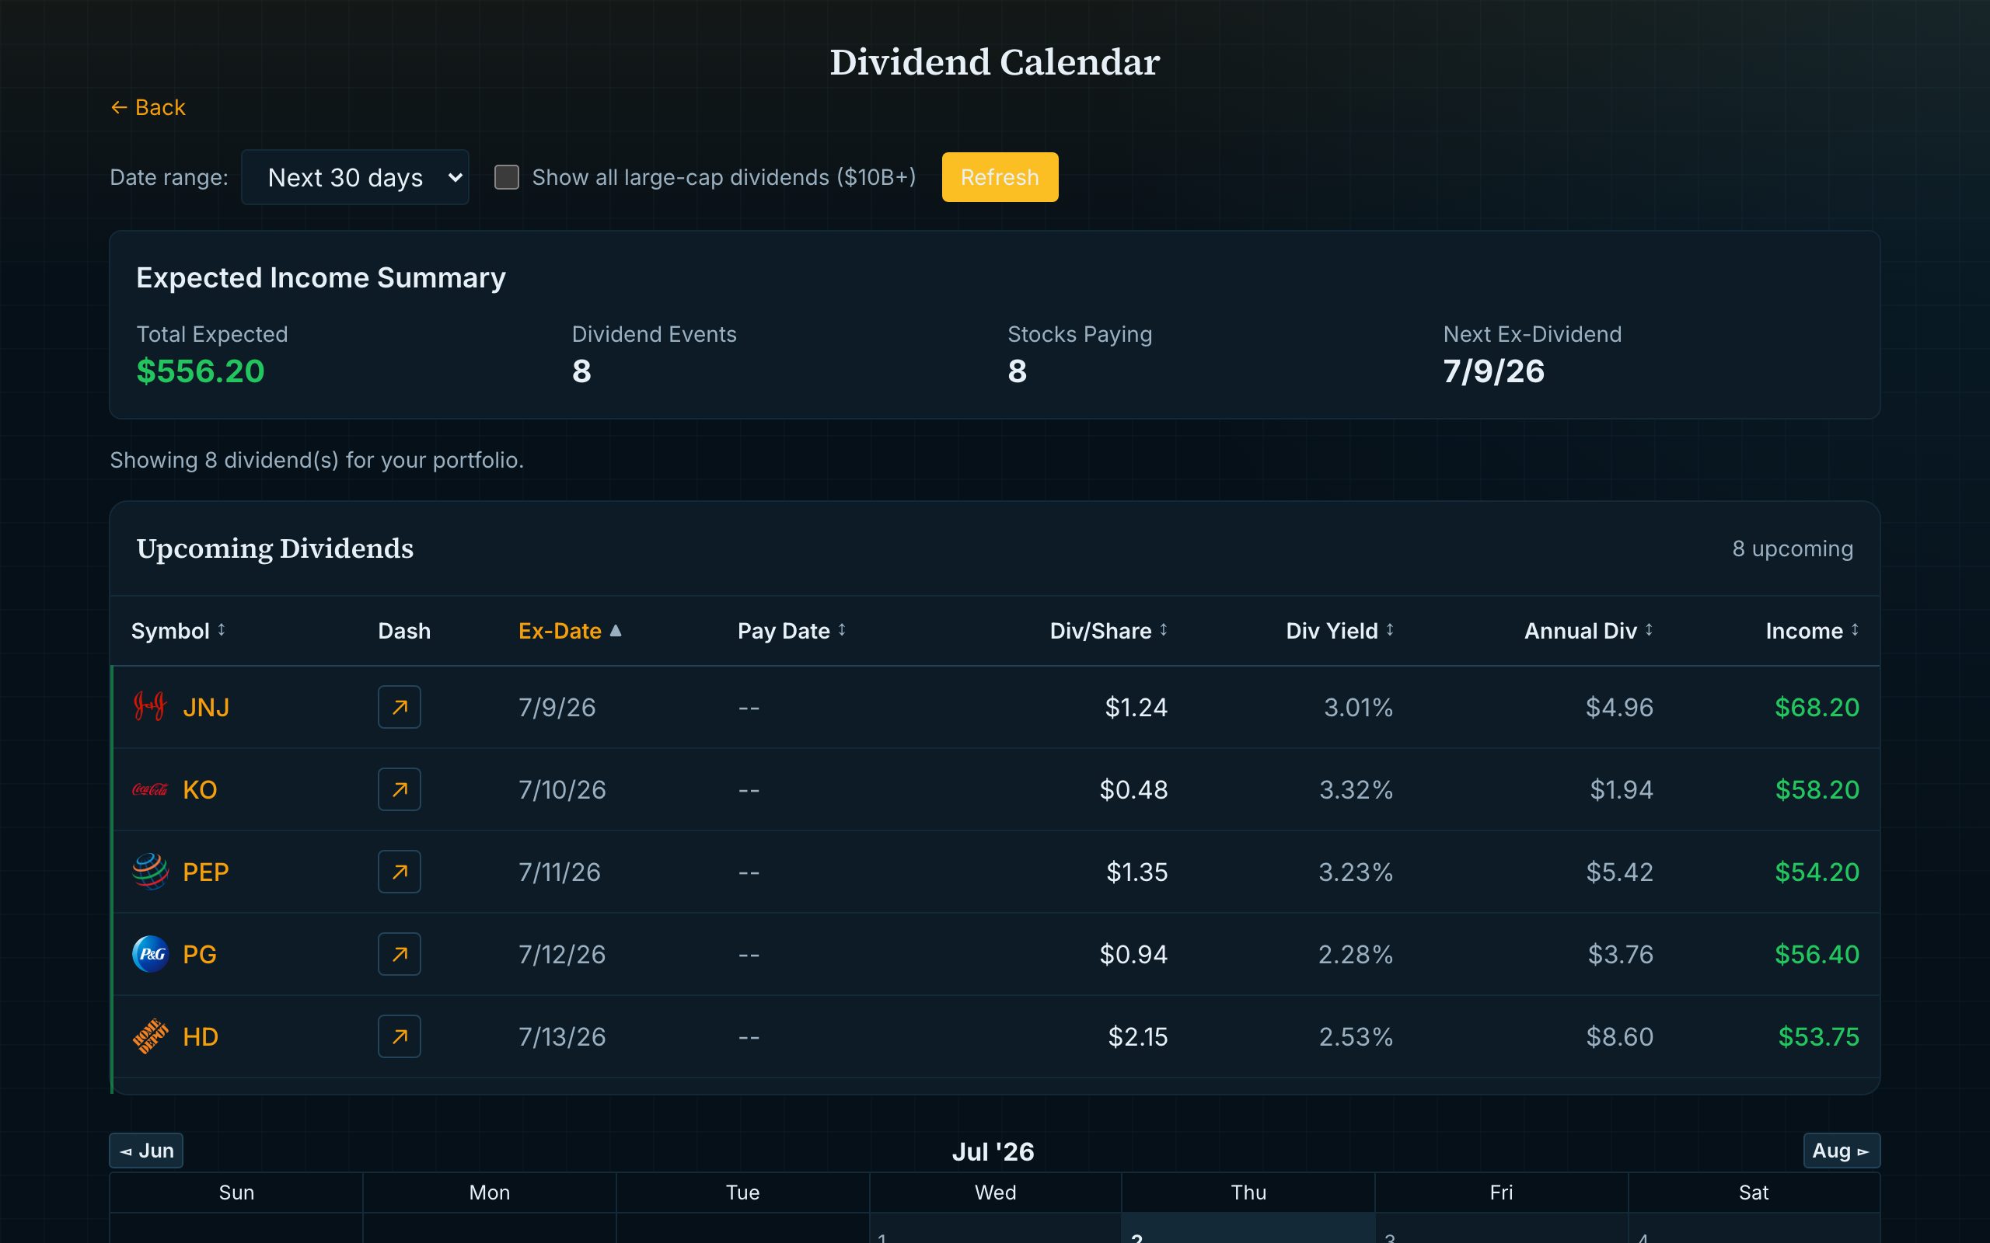This screenshot has height=1243, width=1990.
Task: Click KO income value $58.20
Action: (x=1817, y=789)
